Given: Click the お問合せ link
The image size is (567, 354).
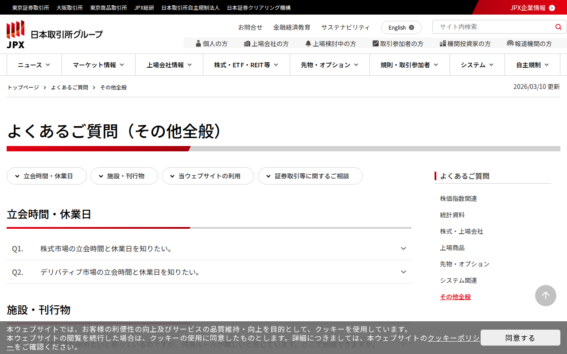Looking at the screenshot, I should click(250, 27).
